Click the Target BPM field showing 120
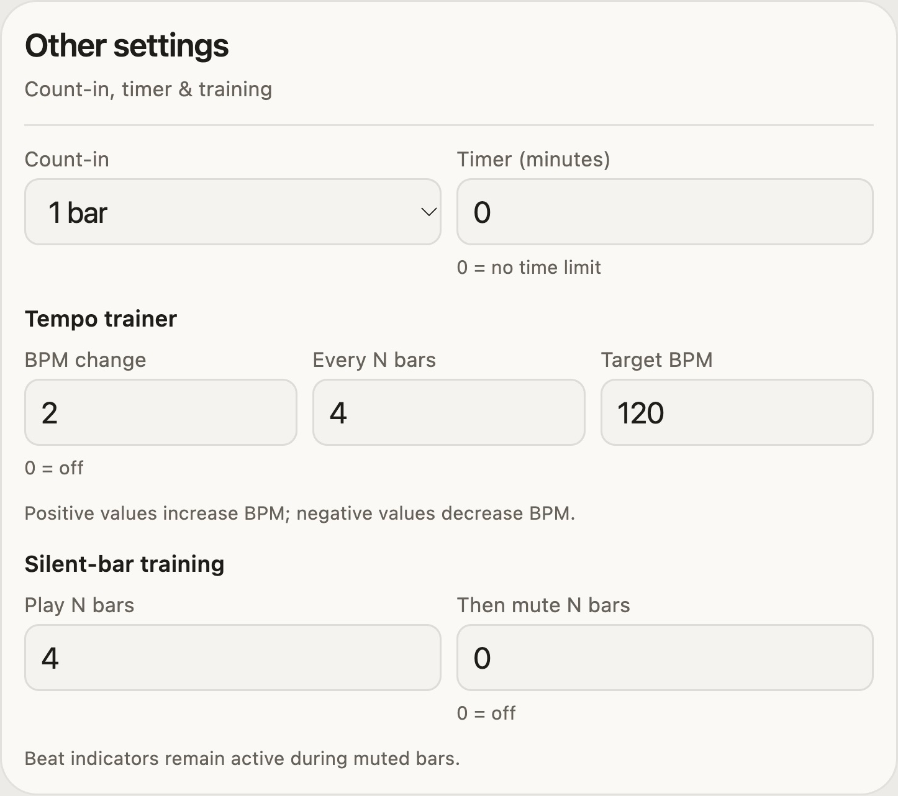898x796 pixels. click(737, 412)
